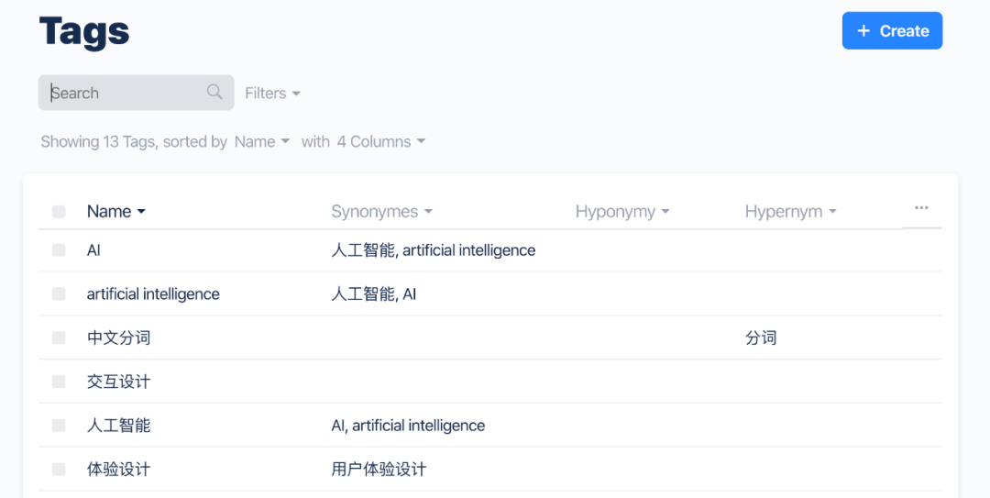Open the Hyponymy column header menu

pyautogui.click(x=621, y=212)
